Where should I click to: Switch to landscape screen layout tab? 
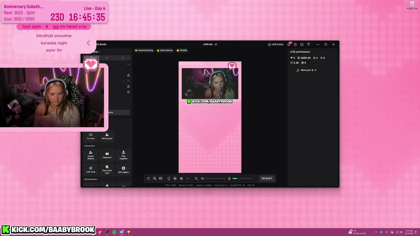coord(107,58)
